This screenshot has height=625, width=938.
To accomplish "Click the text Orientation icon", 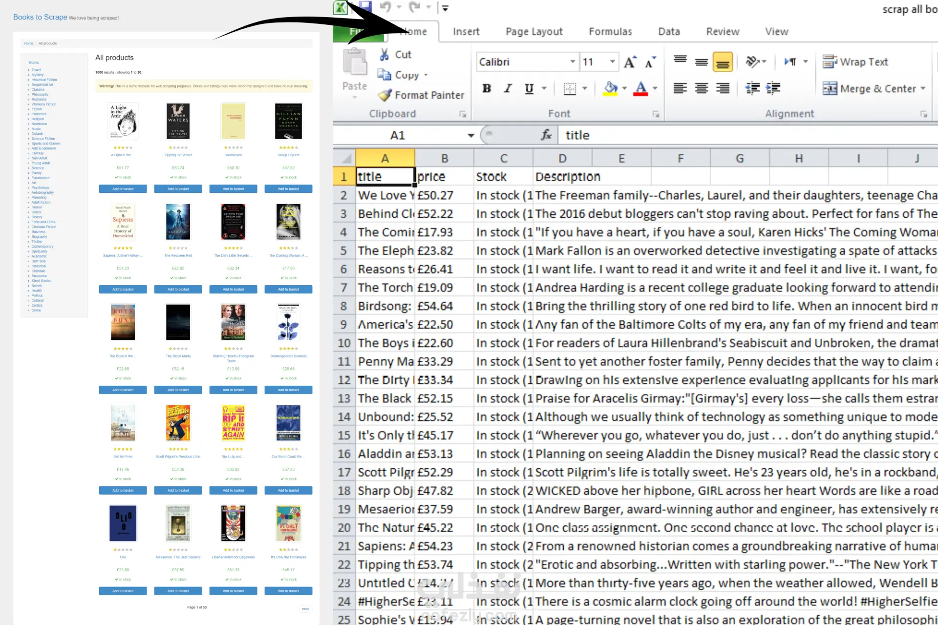I will pos(753,62).
